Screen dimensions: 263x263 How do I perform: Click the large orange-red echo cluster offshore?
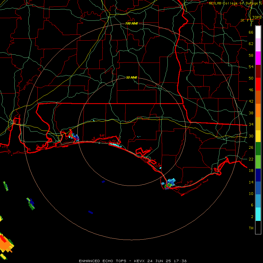point(6,242)
